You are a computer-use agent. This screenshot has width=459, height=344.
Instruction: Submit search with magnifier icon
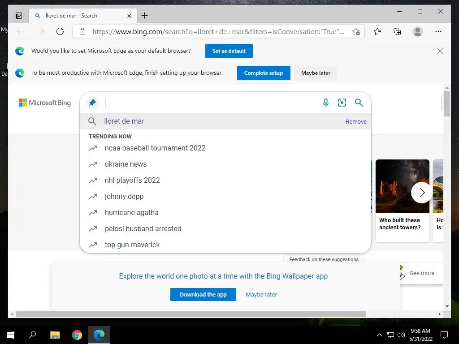pyautogui.click(x=359, y=103)
